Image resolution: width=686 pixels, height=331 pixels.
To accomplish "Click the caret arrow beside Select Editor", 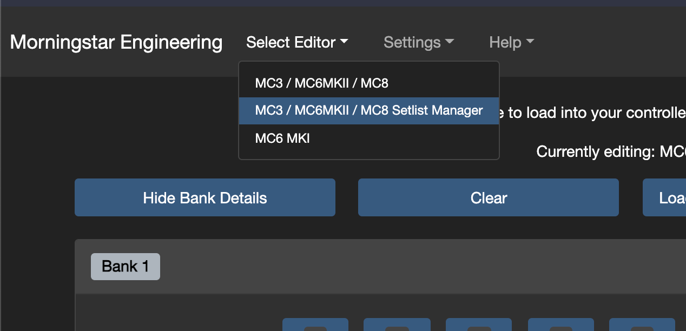I will [x=344, y=42].
